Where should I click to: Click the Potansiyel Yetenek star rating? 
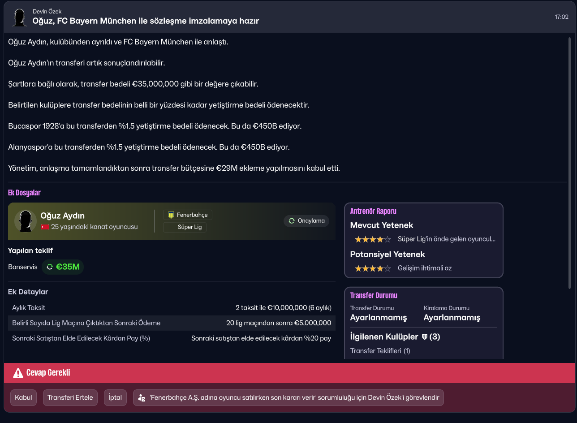pos(373,268)
